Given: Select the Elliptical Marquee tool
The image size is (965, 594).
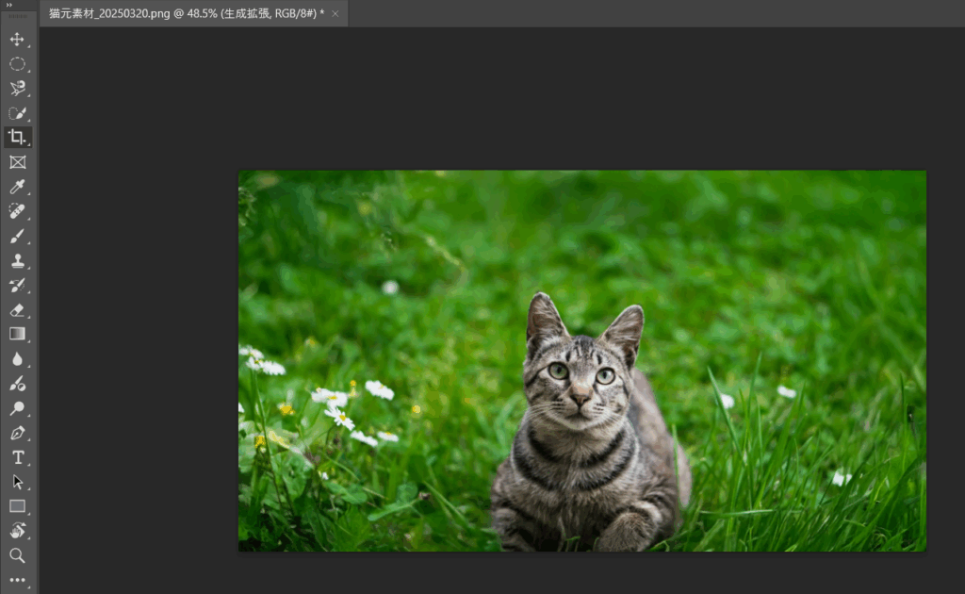Looking at the screenshot, I should 17,64.
